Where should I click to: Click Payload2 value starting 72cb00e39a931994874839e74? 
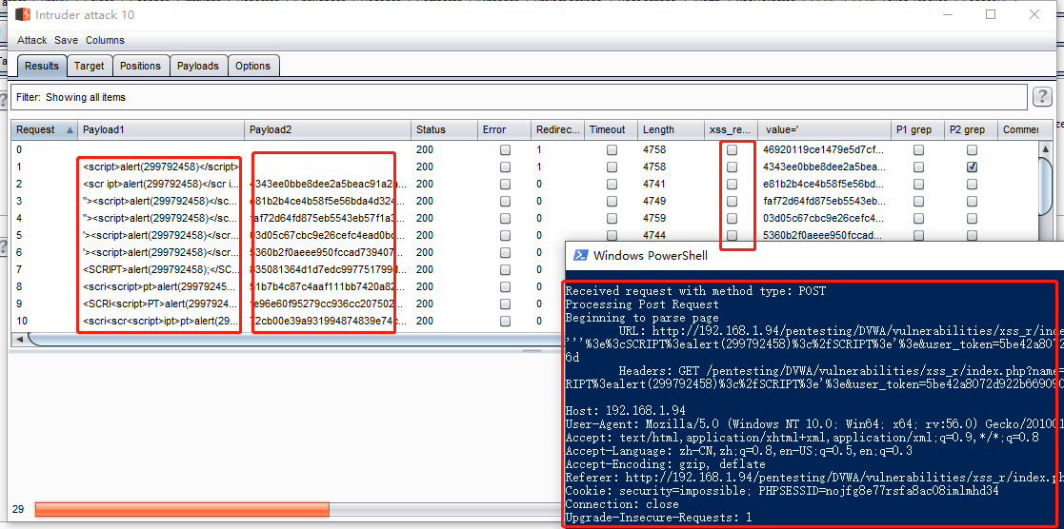328,320
